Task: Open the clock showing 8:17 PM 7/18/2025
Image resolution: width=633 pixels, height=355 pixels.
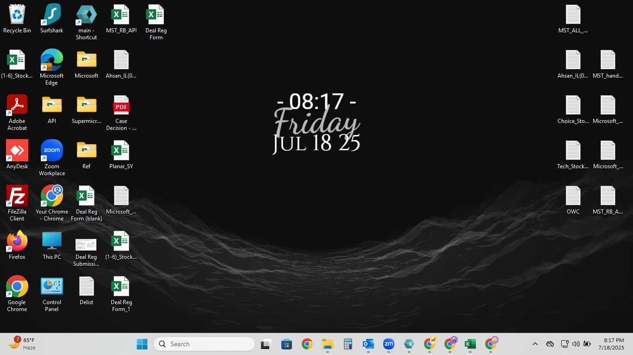Action: point(611,344)
